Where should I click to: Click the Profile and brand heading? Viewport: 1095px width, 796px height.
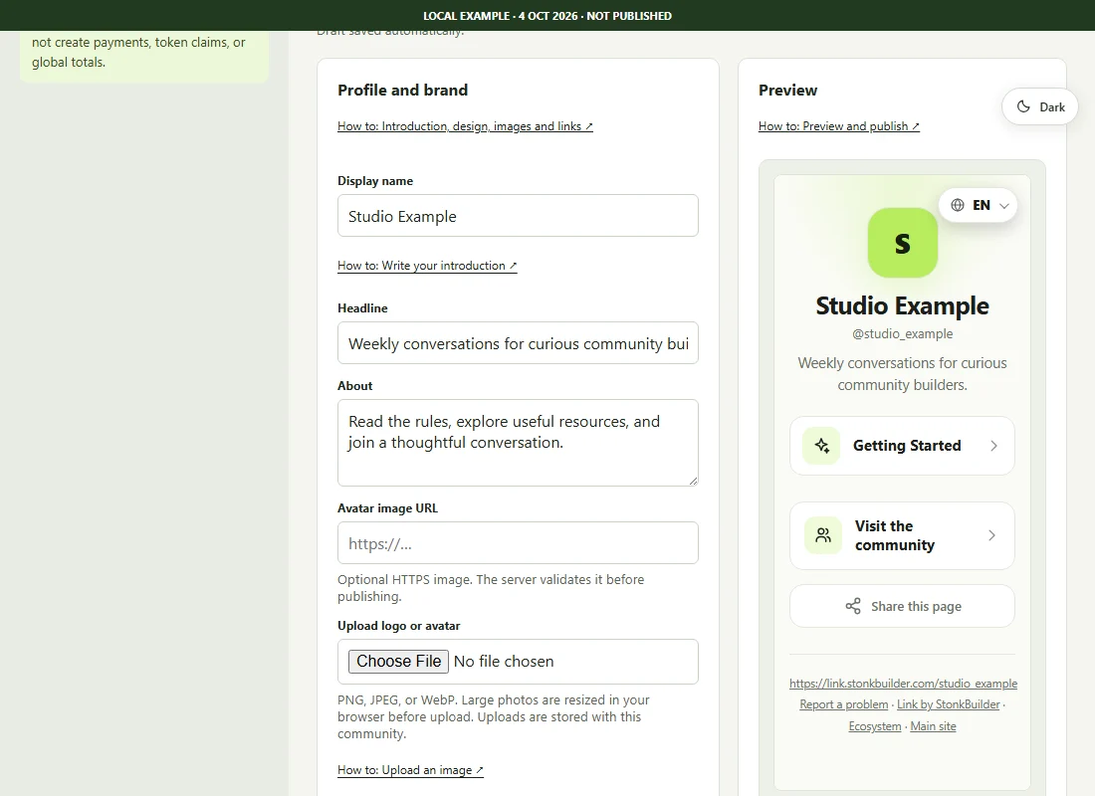coord(402,91)
